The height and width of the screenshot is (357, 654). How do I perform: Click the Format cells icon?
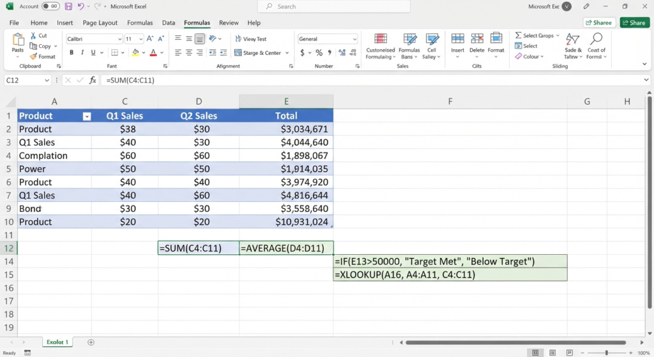coord(496,38)
